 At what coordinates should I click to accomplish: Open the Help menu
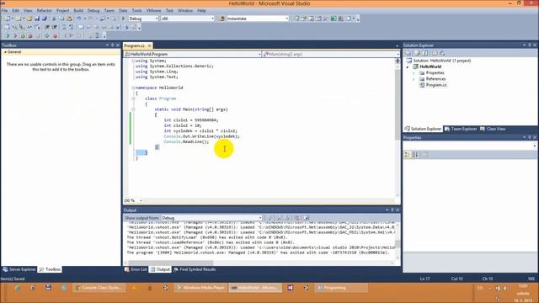point(202,11)
